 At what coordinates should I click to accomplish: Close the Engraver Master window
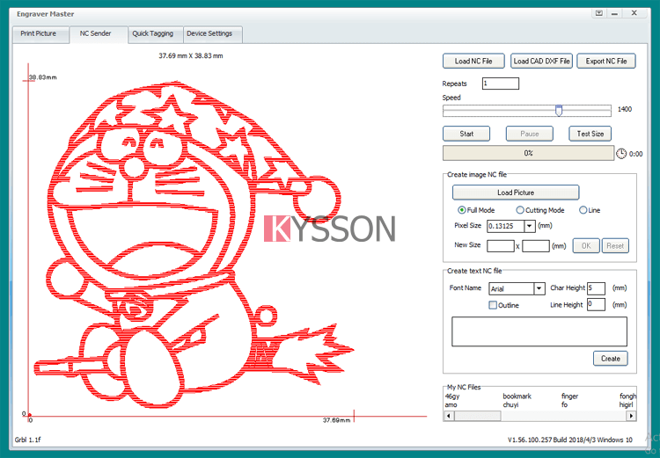[634, 13]
